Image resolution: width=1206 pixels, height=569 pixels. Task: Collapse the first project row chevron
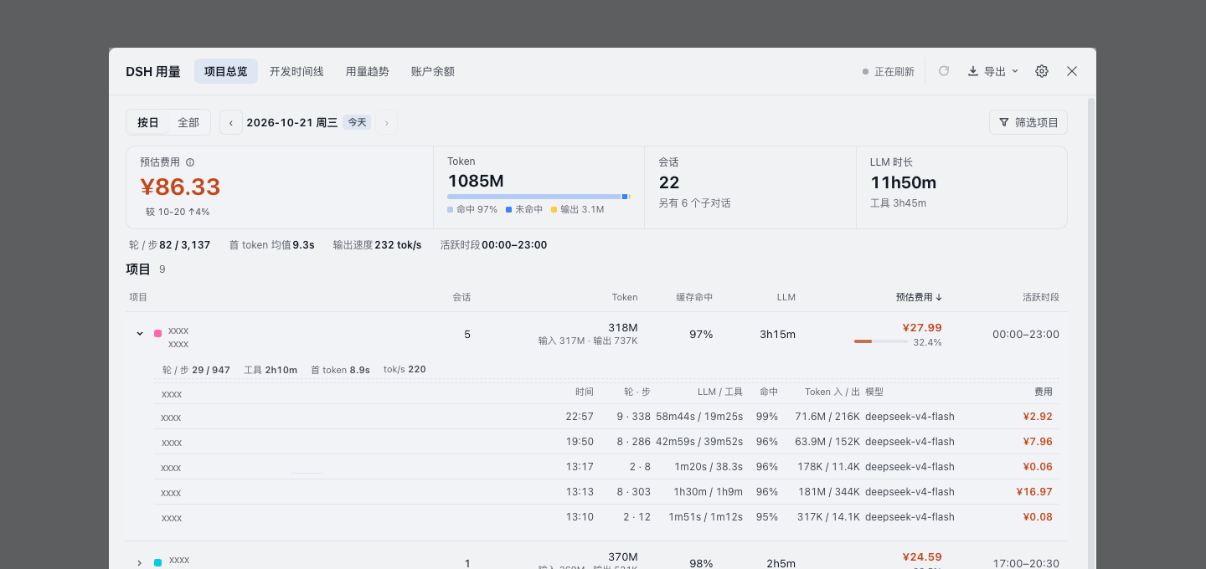click(x=140, y=334)
